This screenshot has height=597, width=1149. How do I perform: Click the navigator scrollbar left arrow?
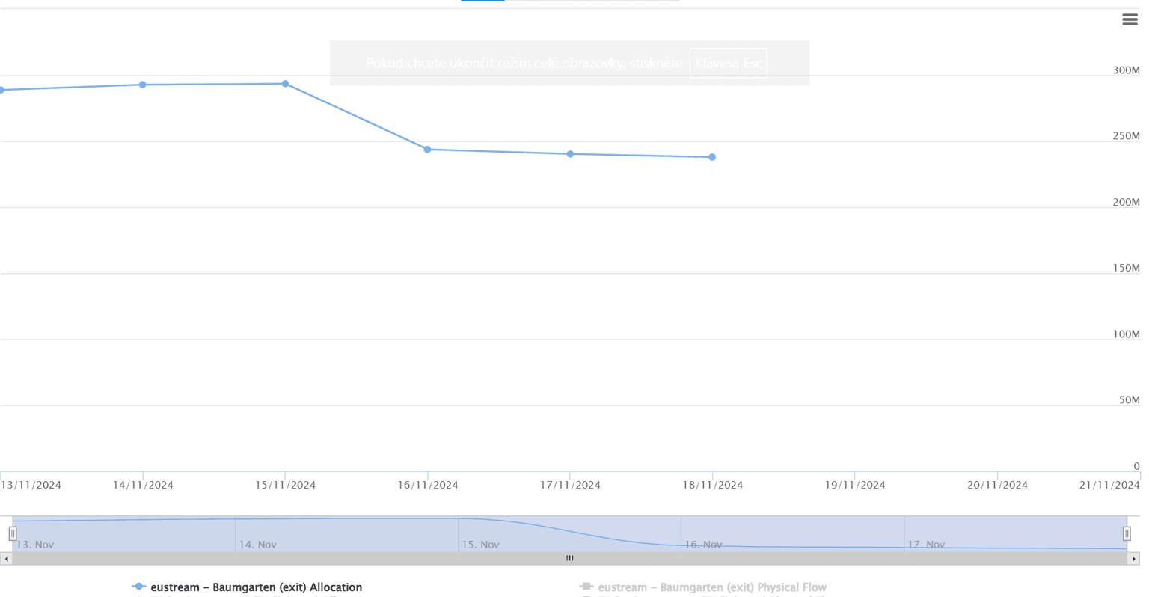[7, 559]
